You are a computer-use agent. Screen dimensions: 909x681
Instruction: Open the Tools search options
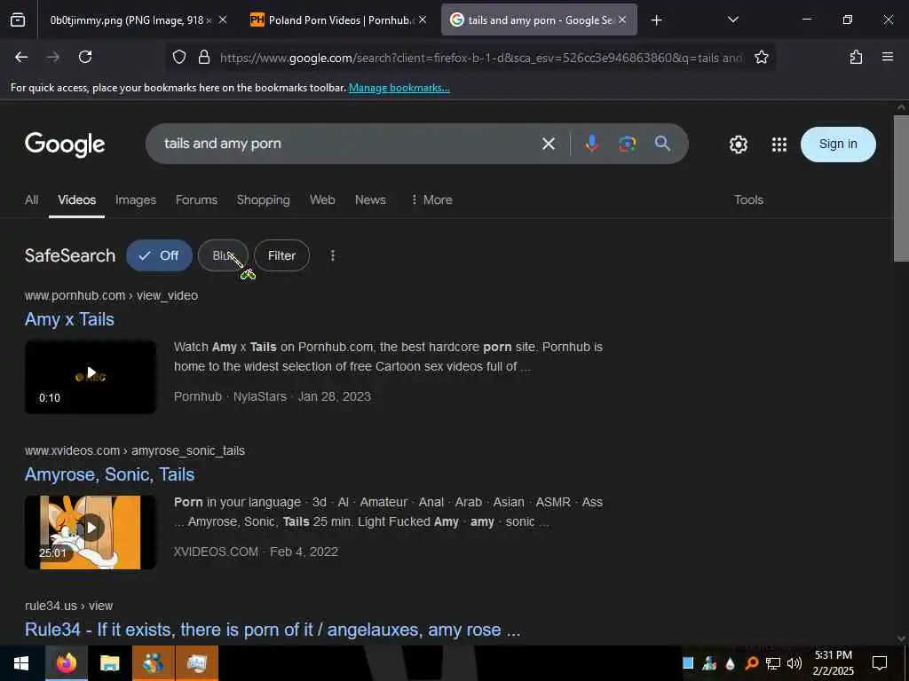(748, 200)
